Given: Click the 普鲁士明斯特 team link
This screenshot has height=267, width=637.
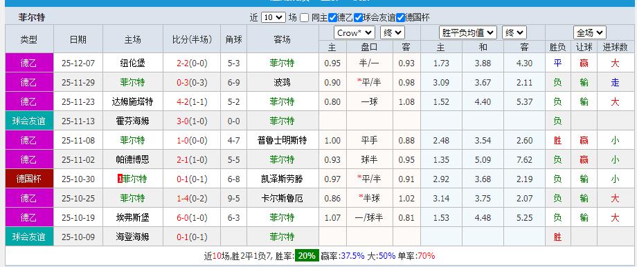Looking at the screenshot, I should pos(282,140).
